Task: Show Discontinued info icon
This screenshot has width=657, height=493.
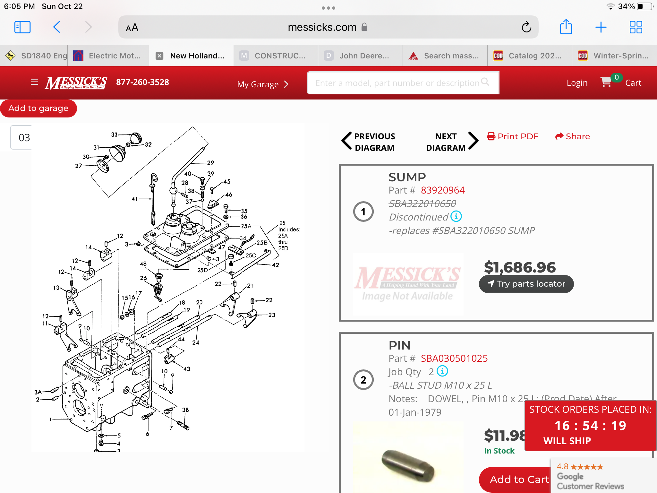Action: 456,216
